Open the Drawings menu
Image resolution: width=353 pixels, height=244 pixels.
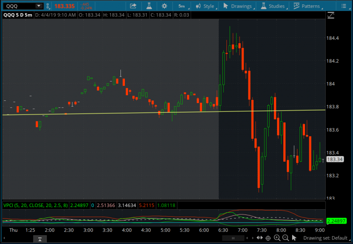[x=238, y=6]
